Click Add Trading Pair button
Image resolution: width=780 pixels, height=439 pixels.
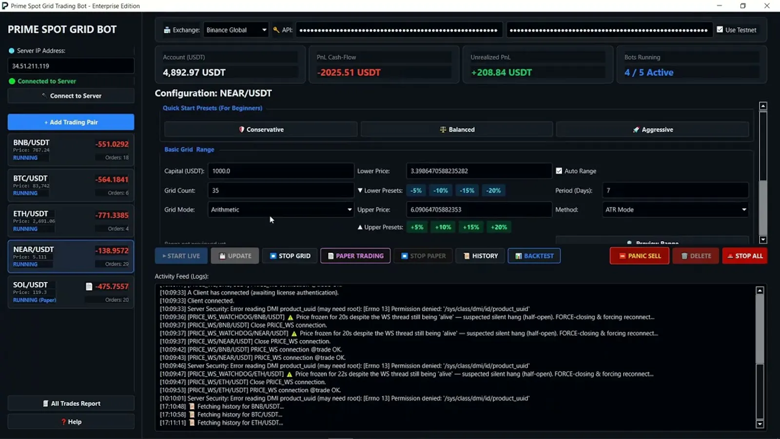(x=71, y=122)
